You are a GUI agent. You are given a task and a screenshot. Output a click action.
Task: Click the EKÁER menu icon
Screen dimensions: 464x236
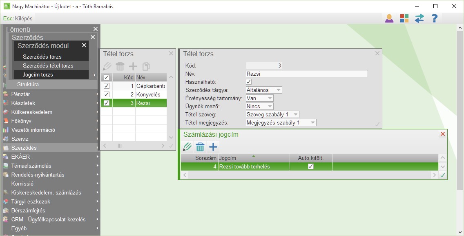click(5, 157)
